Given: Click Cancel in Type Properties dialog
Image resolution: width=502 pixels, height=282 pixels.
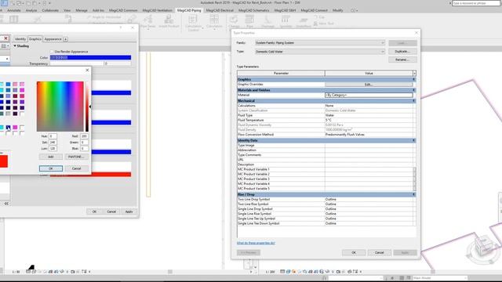Looking at the screenshot, I should pyautogui.click(x=380, y=252).
